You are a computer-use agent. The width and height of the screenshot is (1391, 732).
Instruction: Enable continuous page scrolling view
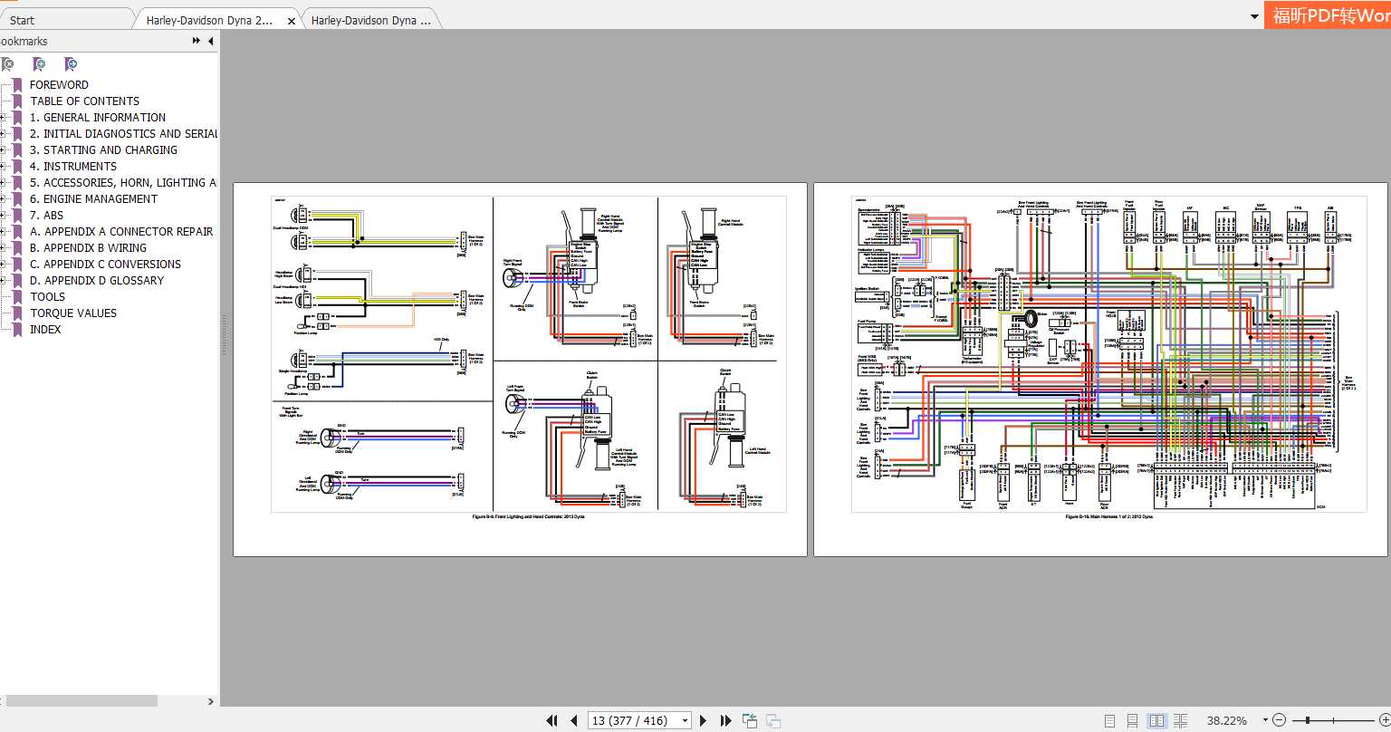coord(1133,720)
